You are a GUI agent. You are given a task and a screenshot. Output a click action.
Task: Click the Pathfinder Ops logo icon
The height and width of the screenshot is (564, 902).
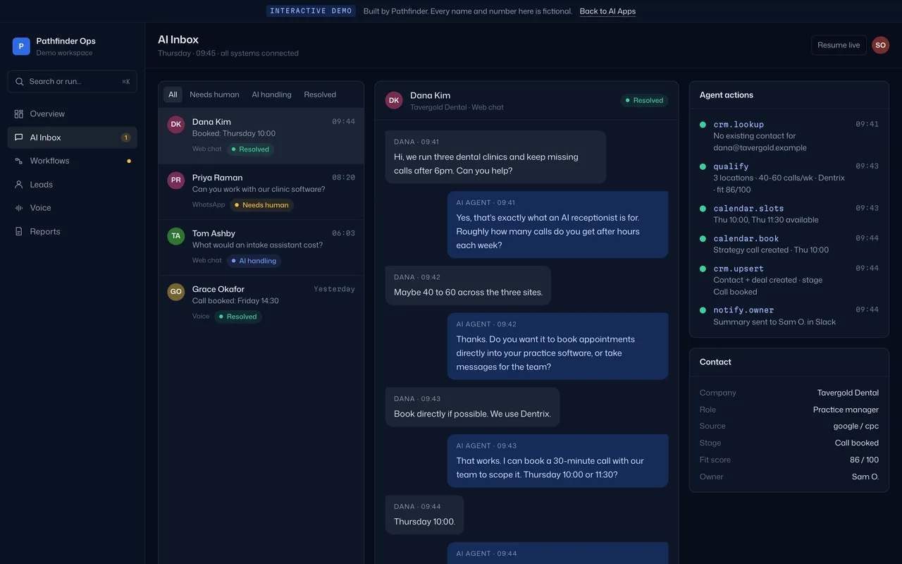click(21, 47)
